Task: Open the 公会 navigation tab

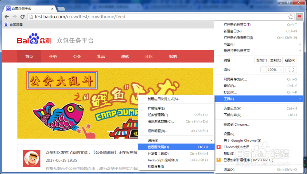Action: click(77, 56)
